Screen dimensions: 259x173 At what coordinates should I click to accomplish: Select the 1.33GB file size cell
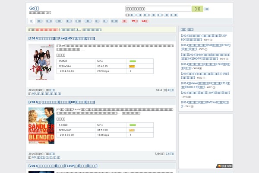pyautogui.click(x=76, y=125)
